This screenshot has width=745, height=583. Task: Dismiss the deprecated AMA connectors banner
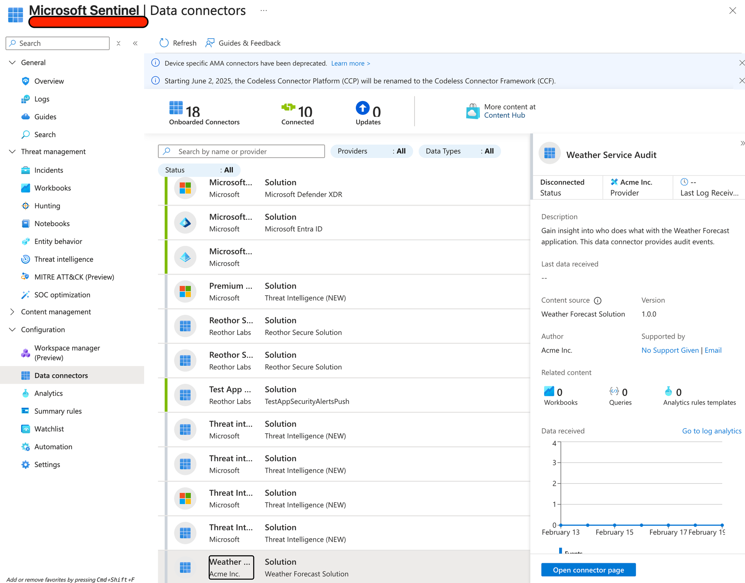[x=741, y=63]
